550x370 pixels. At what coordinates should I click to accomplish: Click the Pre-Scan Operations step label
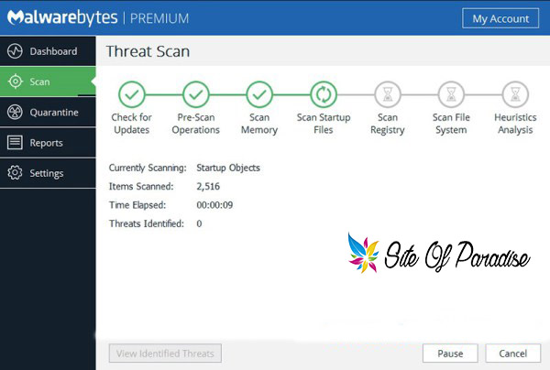point(196,124)
